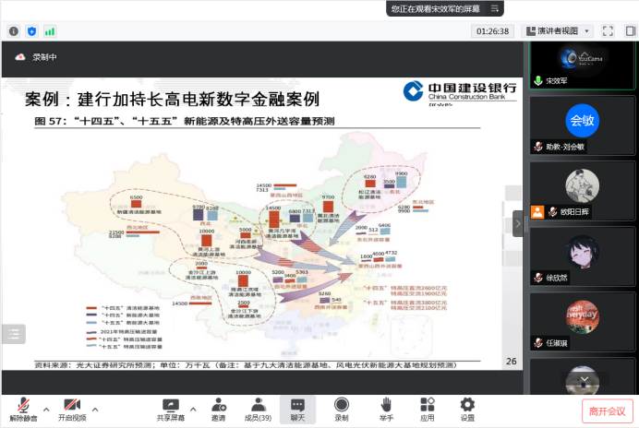Viewport: 639px width, 428px height.
Task: Open Settings (设置) gear icon
Action: [467, 410]
